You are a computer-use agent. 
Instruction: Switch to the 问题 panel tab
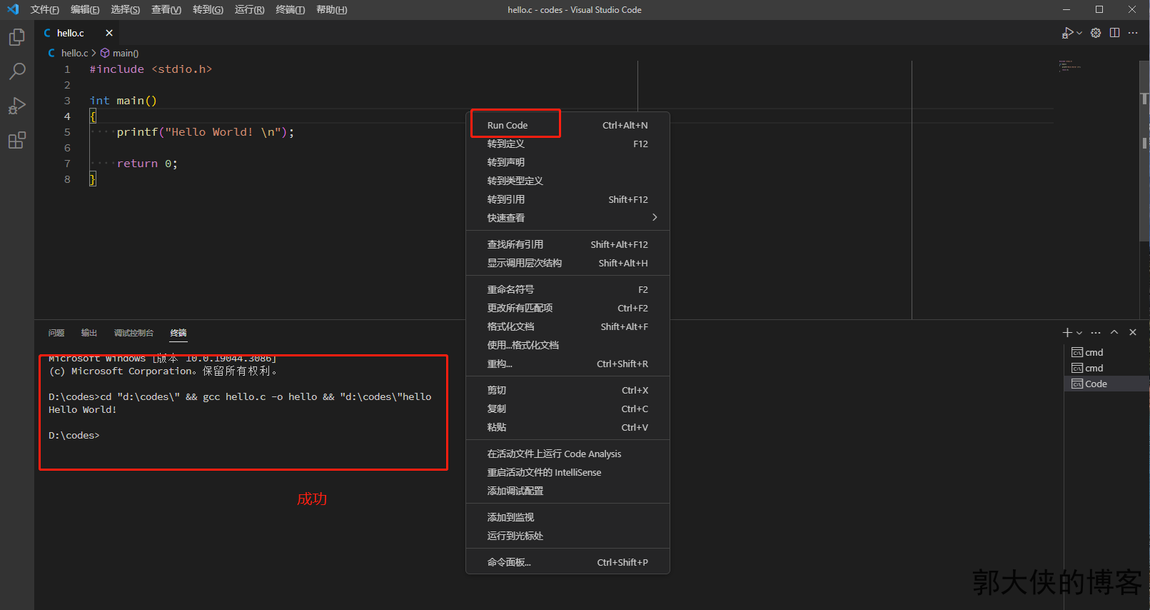pos(56,333)
